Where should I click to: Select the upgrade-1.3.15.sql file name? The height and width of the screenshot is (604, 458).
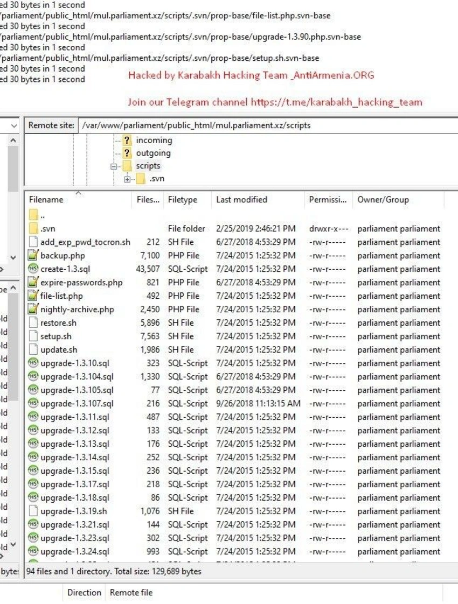75,470
